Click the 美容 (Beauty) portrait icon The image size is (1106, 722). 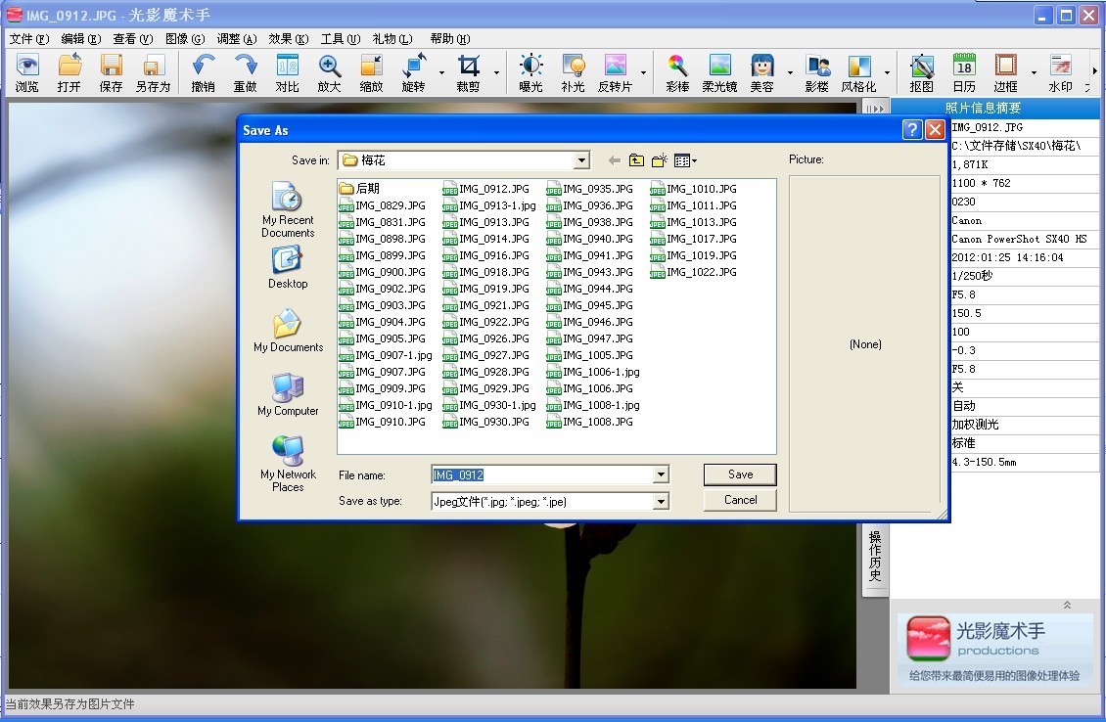point(762,67)
